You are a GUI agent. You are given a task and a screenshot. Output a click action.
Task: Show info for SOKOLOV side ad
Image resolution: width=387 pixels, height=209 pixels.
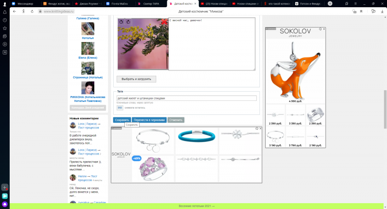click(x=320, y=29)
